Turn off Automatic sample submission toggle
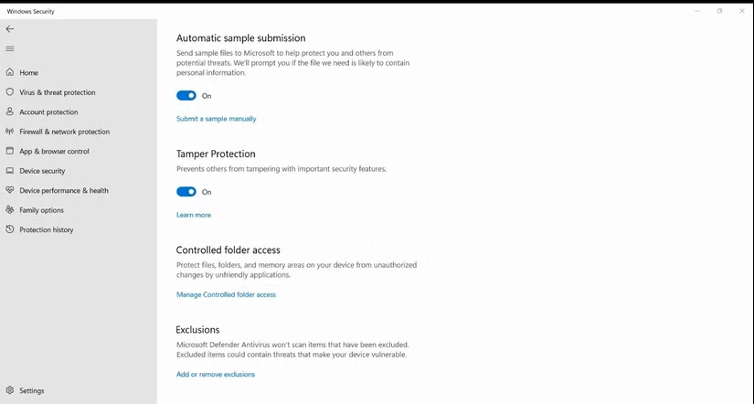 (x=186, y=96)
